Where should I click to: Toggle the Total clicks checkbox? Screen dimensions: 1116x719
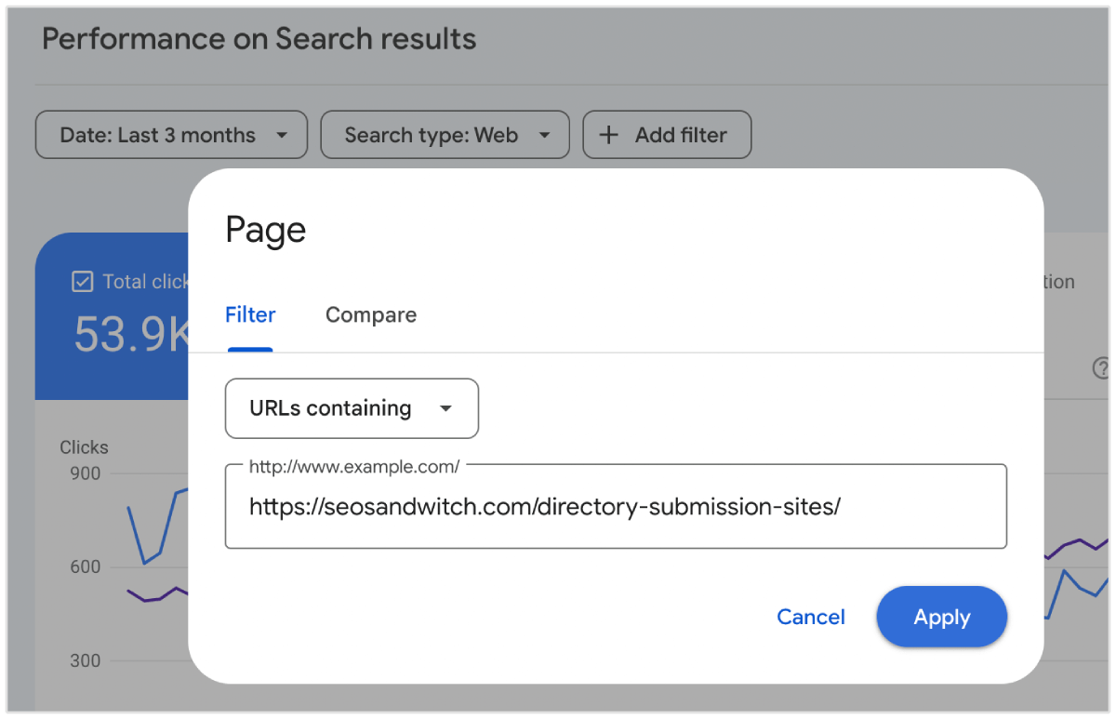coord(83,282)
